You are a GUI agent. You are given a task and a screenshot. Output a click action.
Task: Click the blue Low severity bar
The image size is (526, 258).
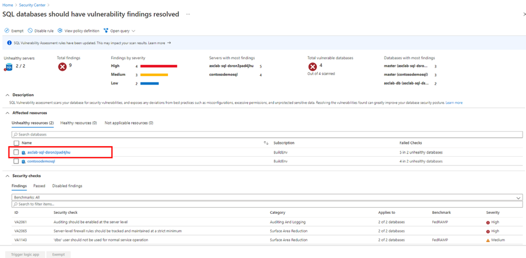click(x=150, y=84)
